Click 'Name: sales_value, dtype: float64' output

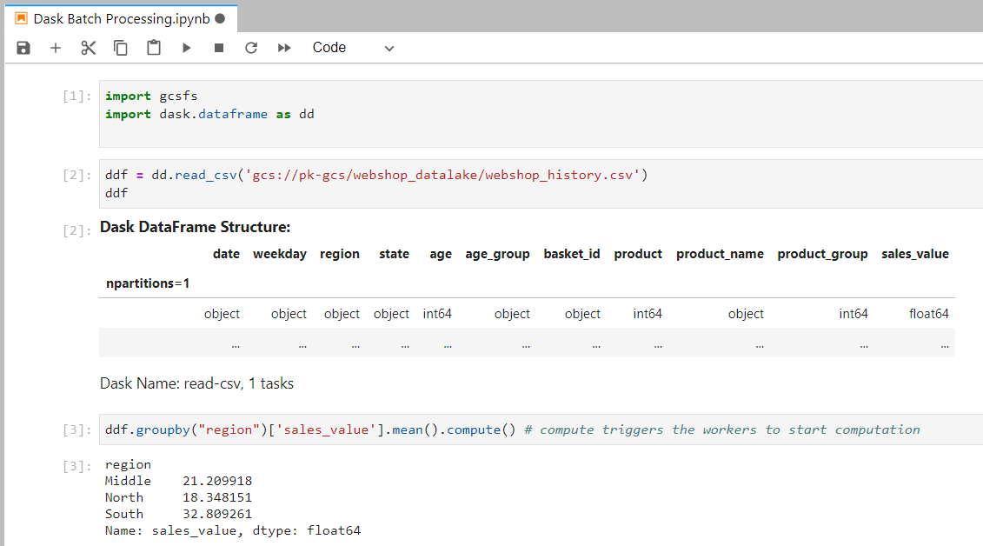(x=233, y=531)
